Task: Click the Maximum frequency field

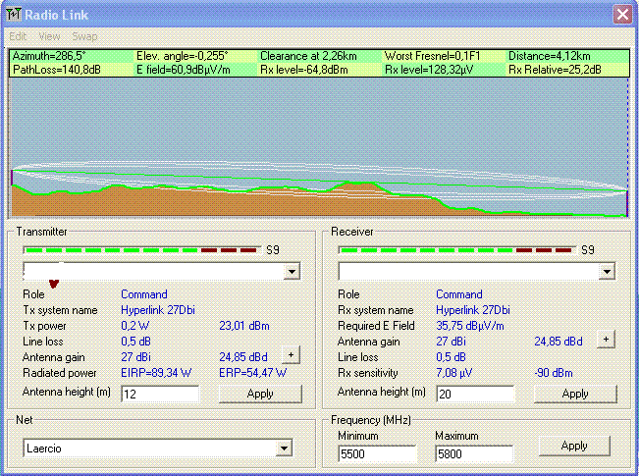Action: [474, 454]
